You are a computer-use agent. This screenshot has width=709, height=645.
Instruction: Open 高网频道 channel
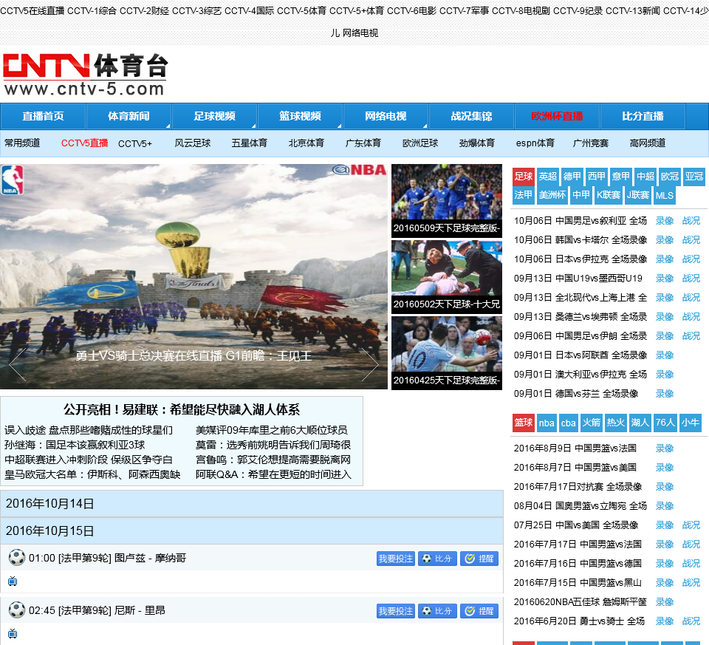click(648, 143)
